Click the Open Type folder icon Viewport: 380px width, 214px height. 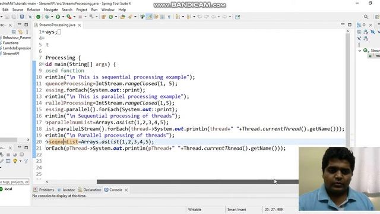[123, 17]
